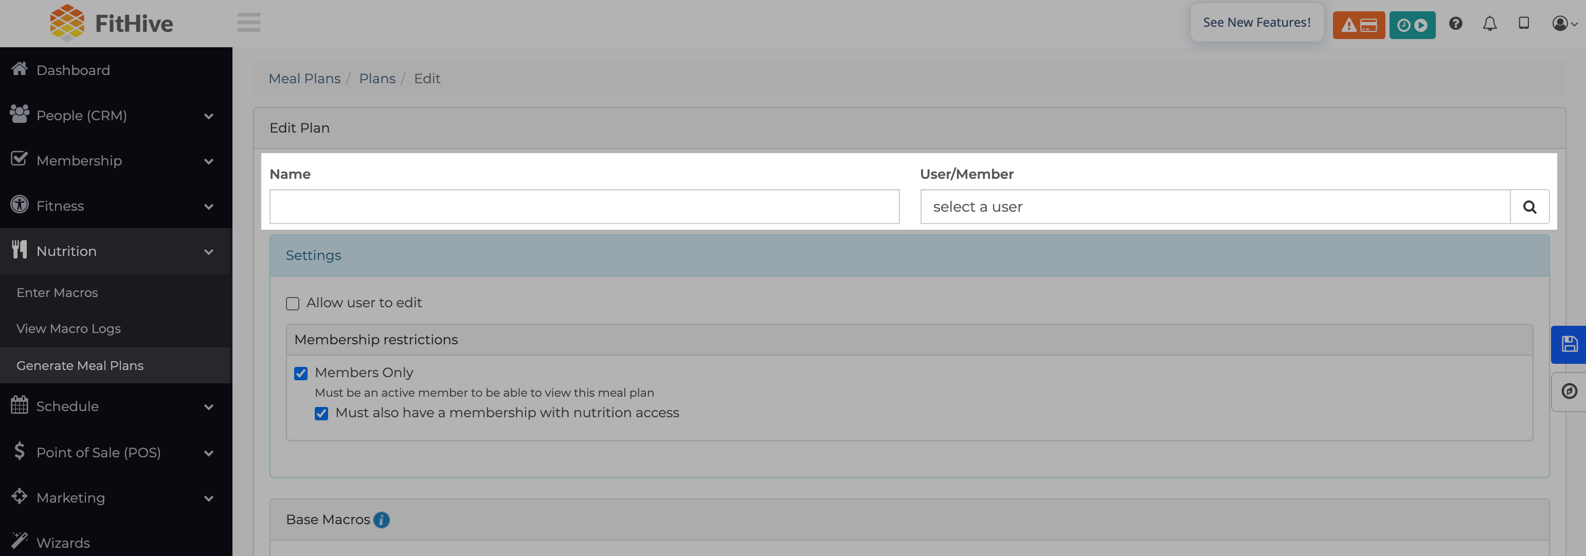The height and width of the screenshot is (556, 1586).
Task: Click the orange billing warning icon
Action: (1358, 25)
